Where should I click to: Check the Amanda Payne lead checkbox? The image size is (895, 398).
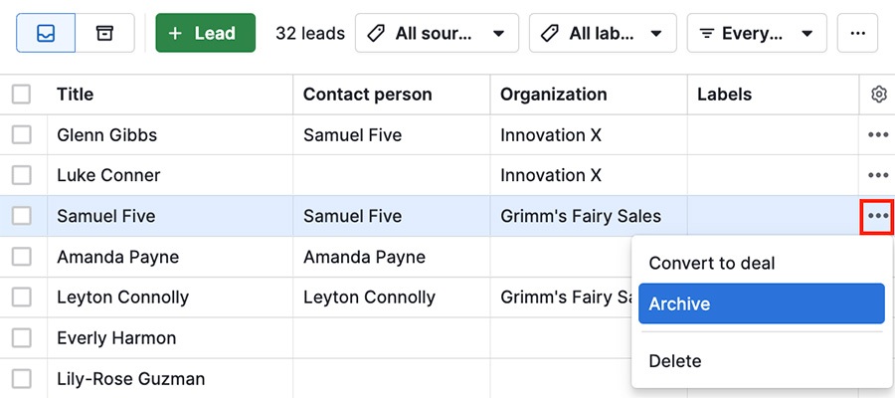21,257
